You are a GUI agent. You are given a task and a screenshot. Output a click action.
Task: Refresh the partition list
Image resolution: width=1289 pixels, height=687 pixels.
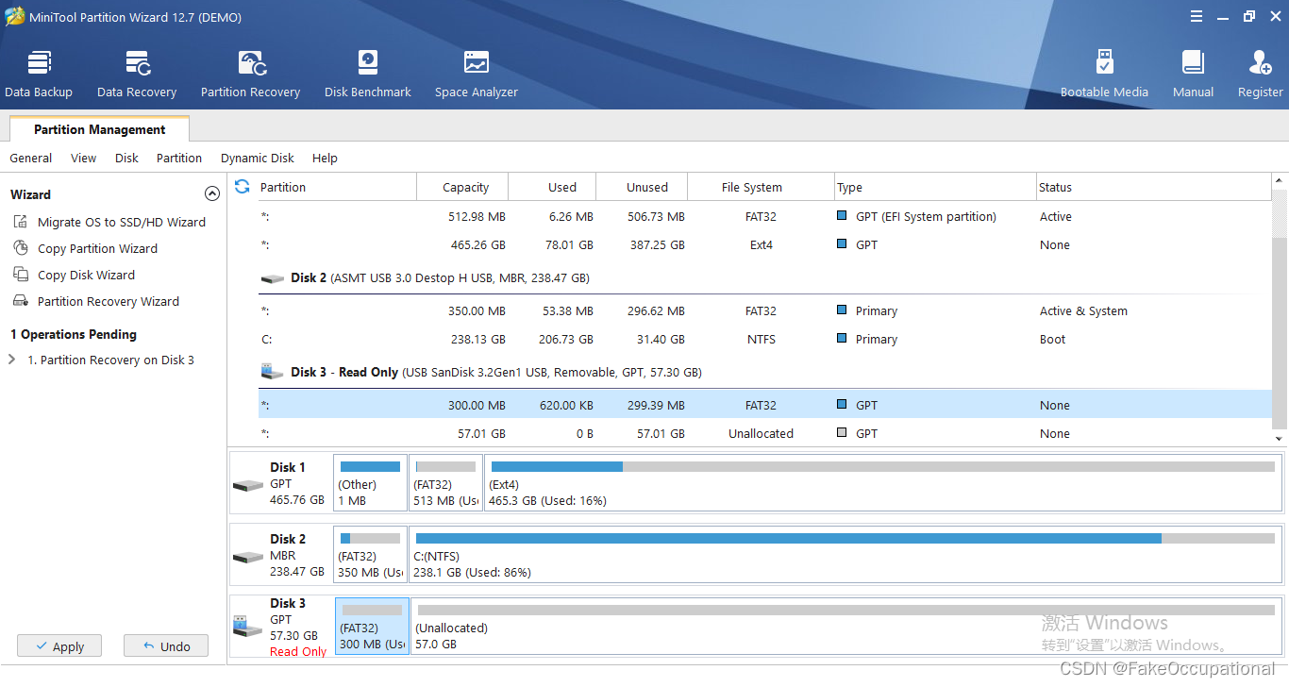coord(243,187)
